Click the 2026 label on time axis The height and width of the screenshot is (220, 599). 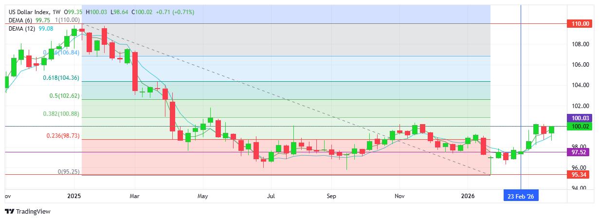pyautogui.click(x=468, y=197)
